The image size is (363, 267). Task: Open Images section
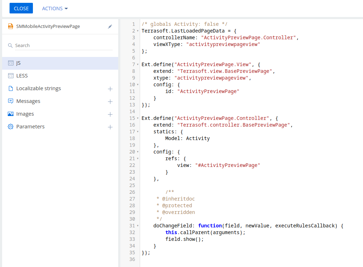point(25,114)
